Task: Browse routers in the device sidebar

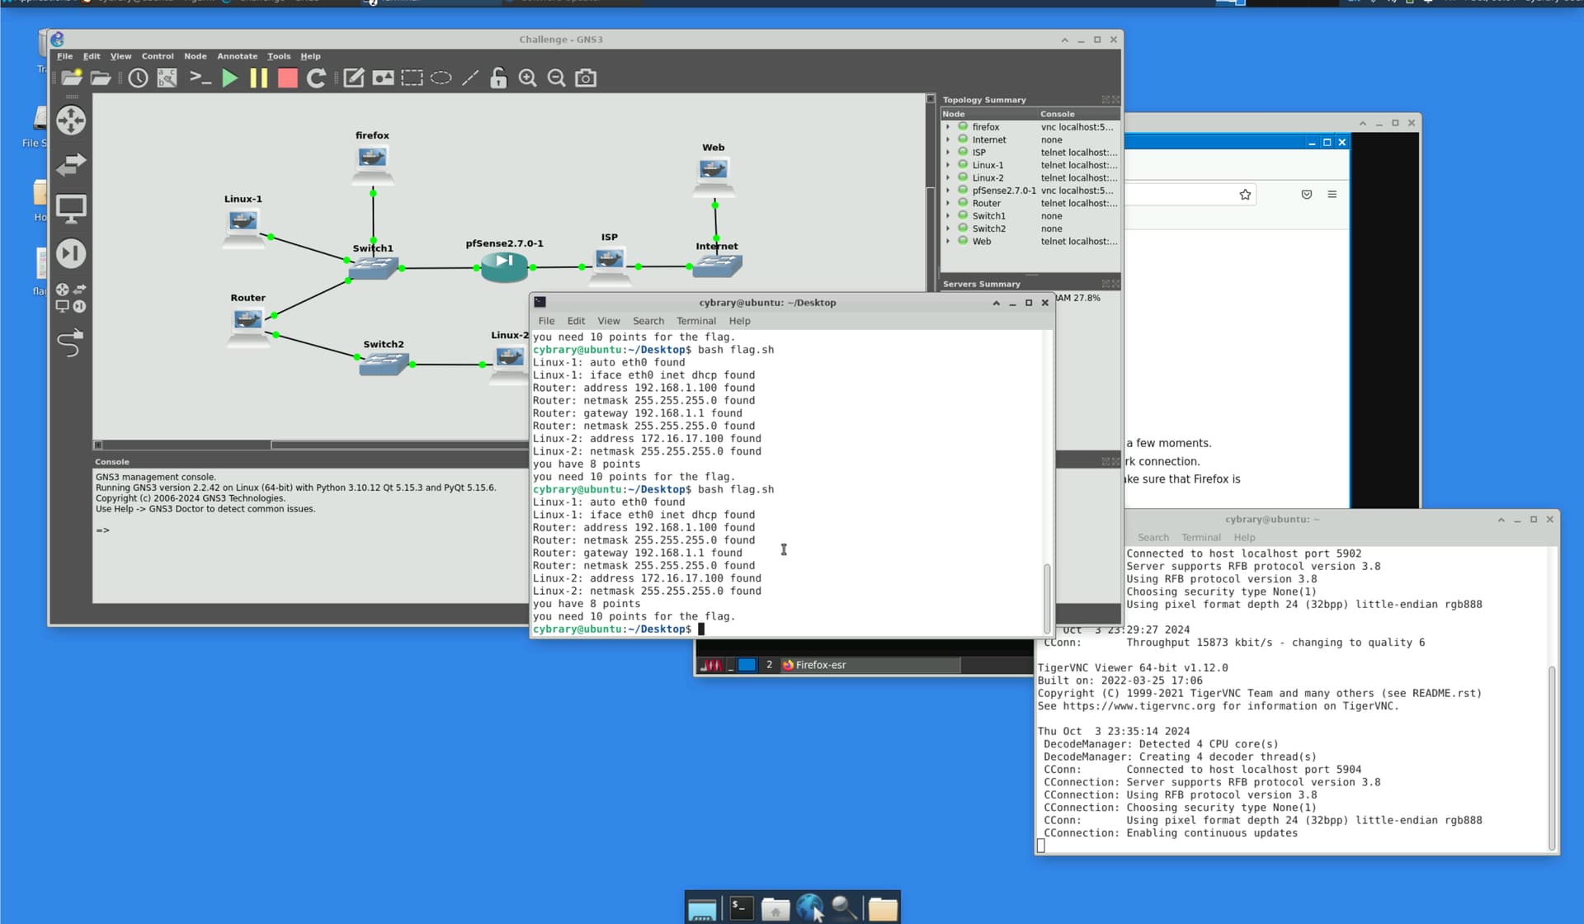Action: pos(71,120)
